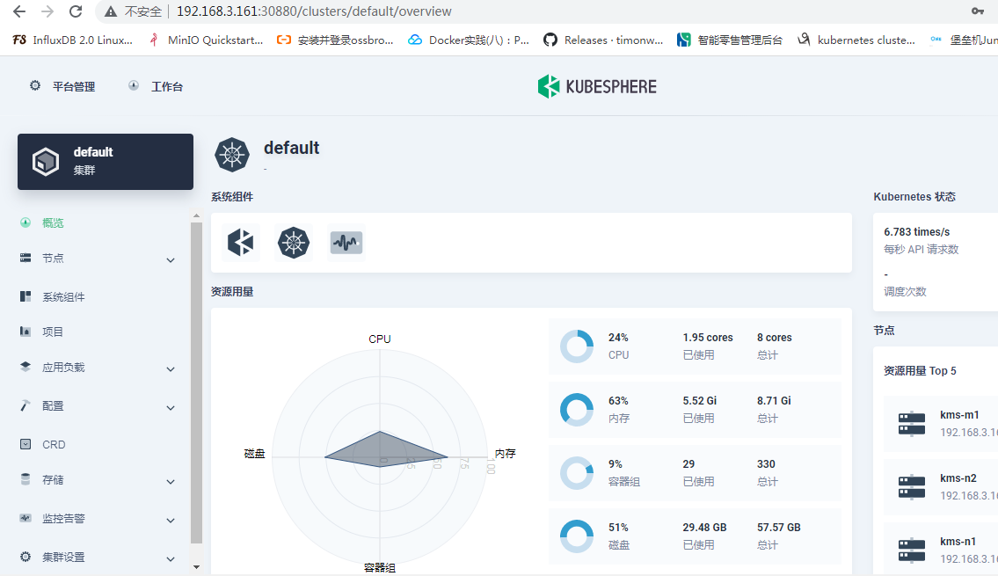Click the KubeSphere logo
The width and height of the screenshot is (998, 576).
click(x=597, y=86)
